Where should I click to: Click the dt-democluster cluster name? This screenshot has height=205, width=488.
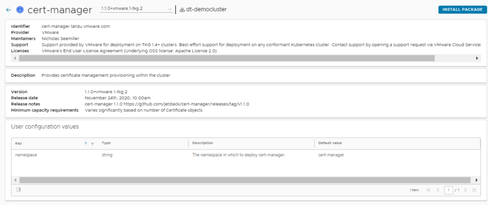pos(206,9)
